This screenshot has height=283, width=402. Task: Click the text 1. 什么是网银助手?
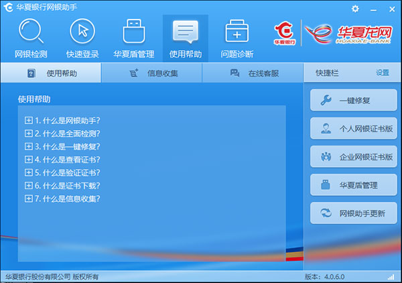(x=68, y=120)
